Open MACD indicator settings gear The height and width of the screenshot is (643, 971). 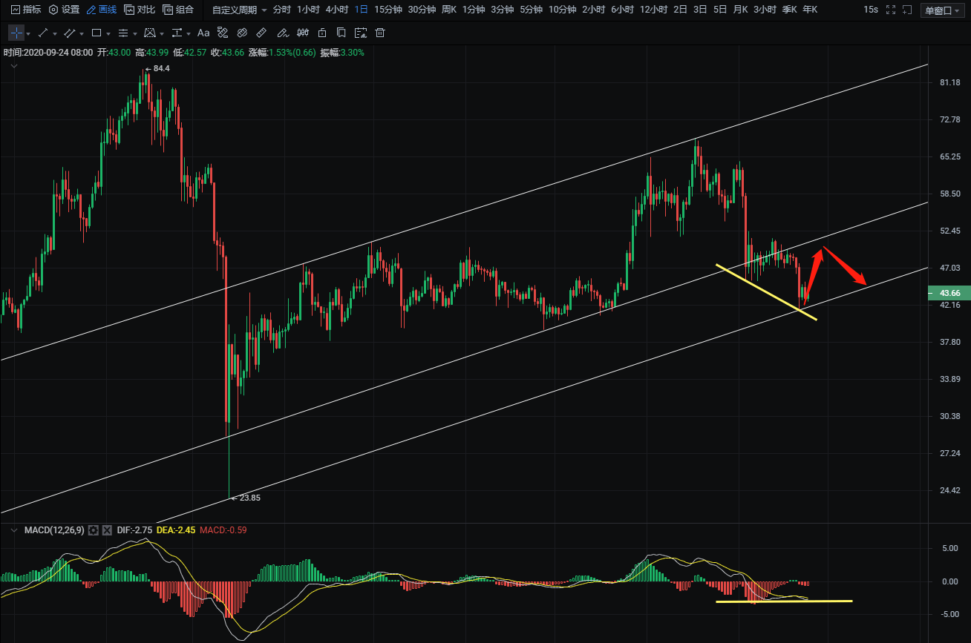click(93, 530)
